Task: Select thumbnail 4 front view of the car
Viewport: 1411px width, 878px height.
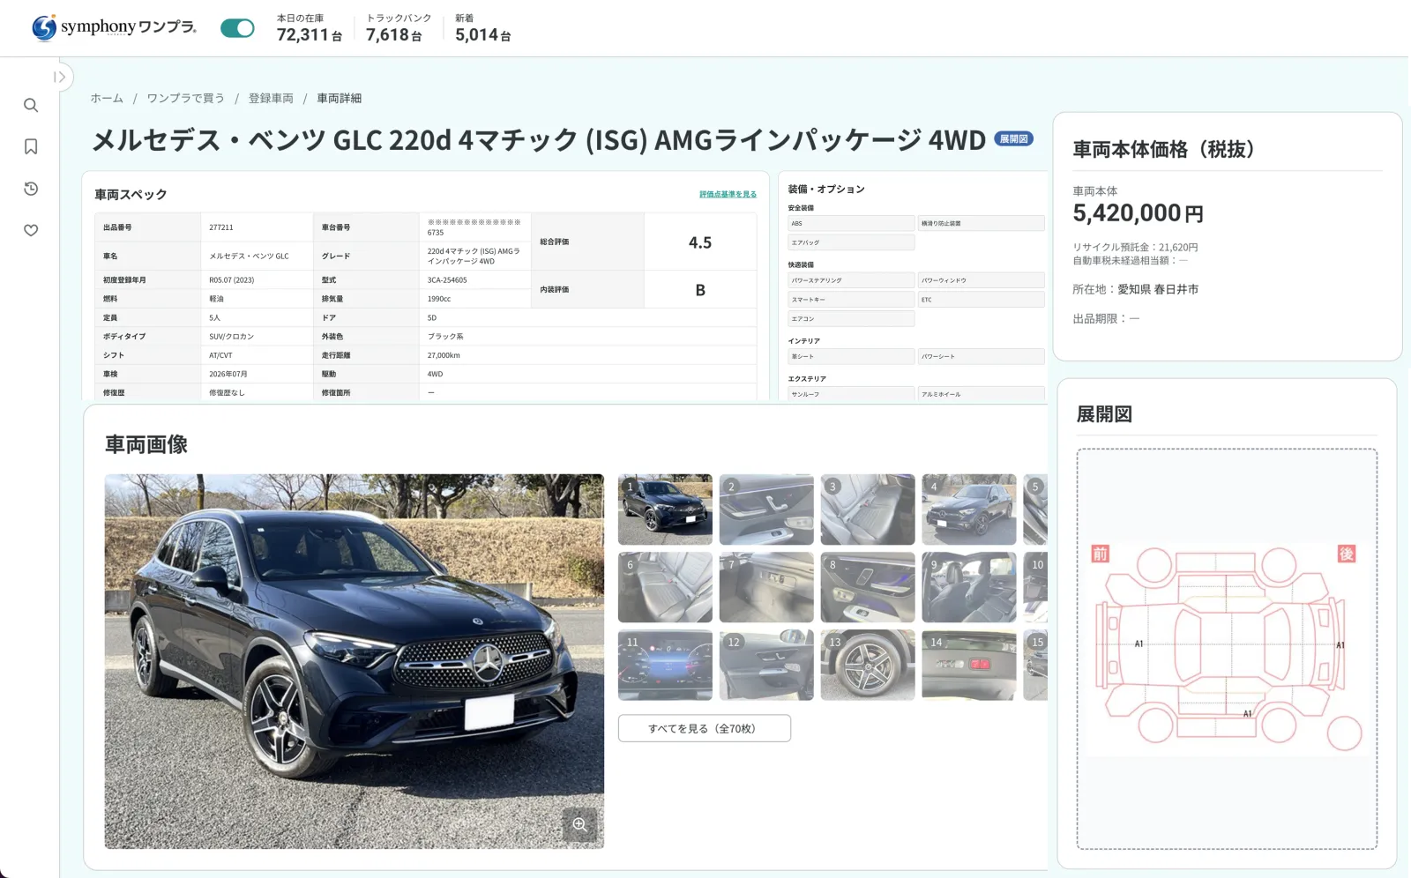Action: pos(969,510)
